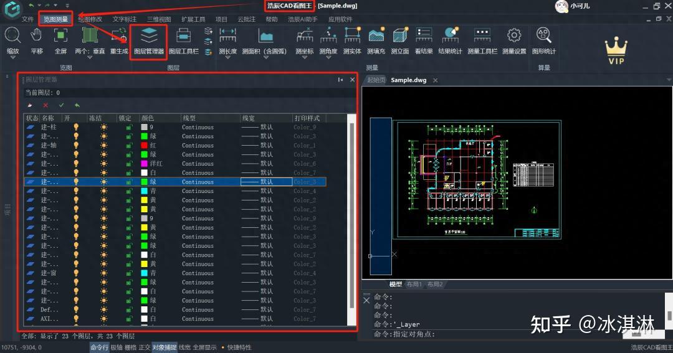The height and width of the screenshot is (353, 673).
Task: Expand the dropdown arrow under 缩放
Action: 12,57
